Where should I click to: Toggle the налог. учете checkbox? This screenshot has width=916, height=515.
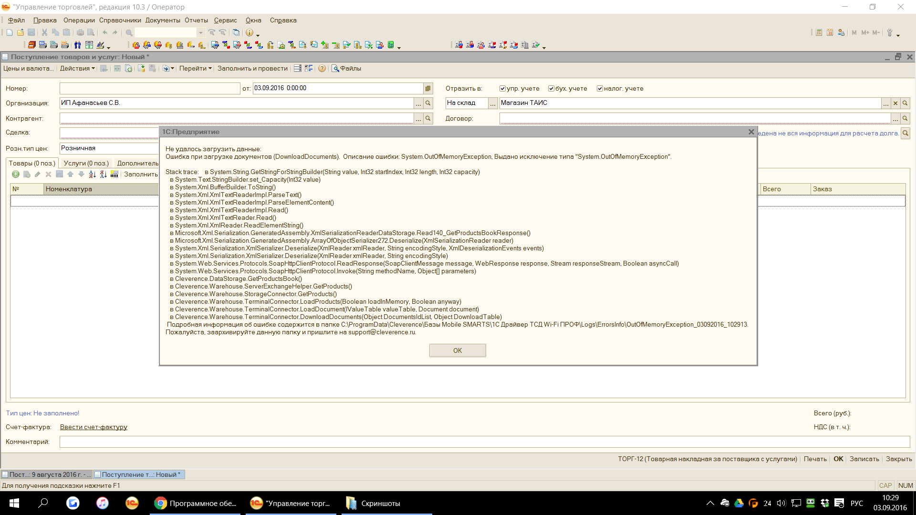[x=600, y=88]
